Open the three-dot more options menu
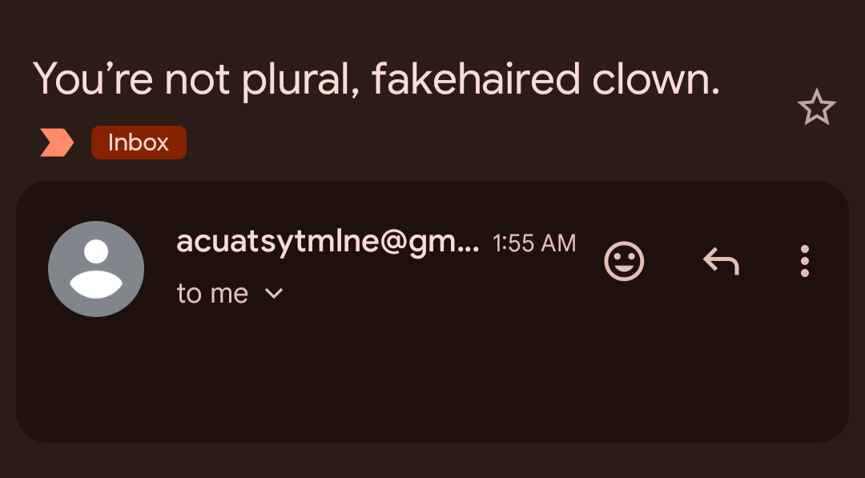 click(805, 261)
